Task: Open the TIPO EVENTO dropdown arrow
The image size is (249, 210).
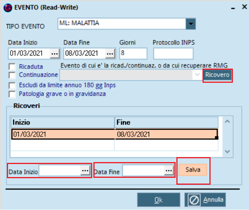Action: [191, 24]
